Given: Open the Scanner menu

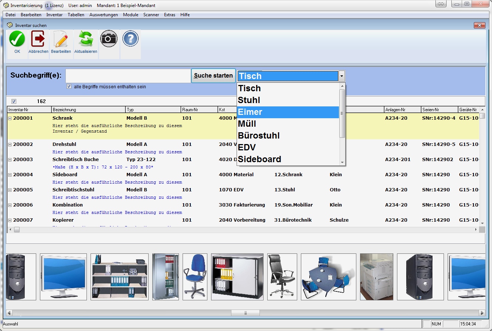Looking at the screenshot, I should click(x=151, y=15).
